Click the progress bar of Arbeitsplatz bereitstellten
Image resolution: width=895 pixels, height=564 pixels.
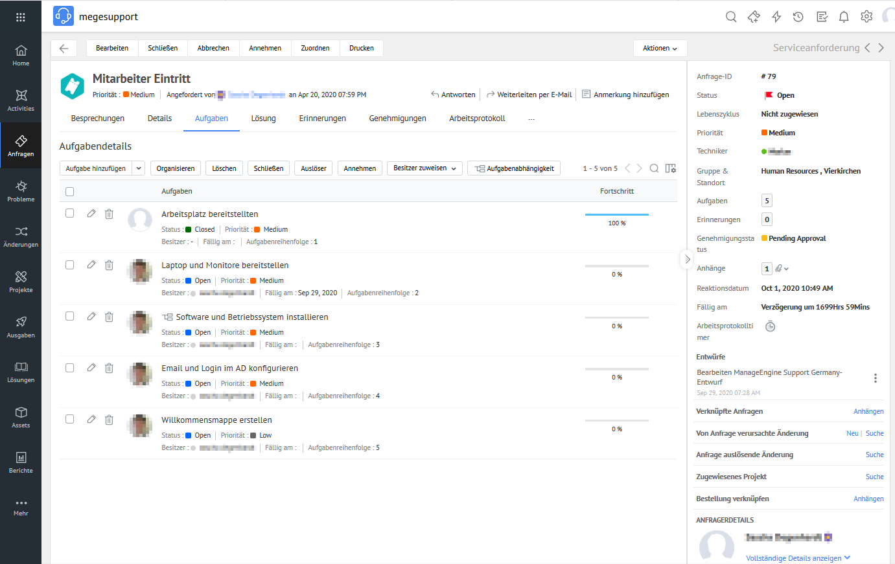[x=616, y=214]
